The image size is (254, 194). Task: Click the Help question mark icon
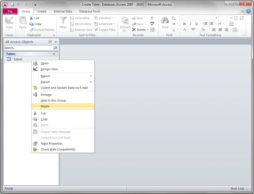(x=248, y=11)
